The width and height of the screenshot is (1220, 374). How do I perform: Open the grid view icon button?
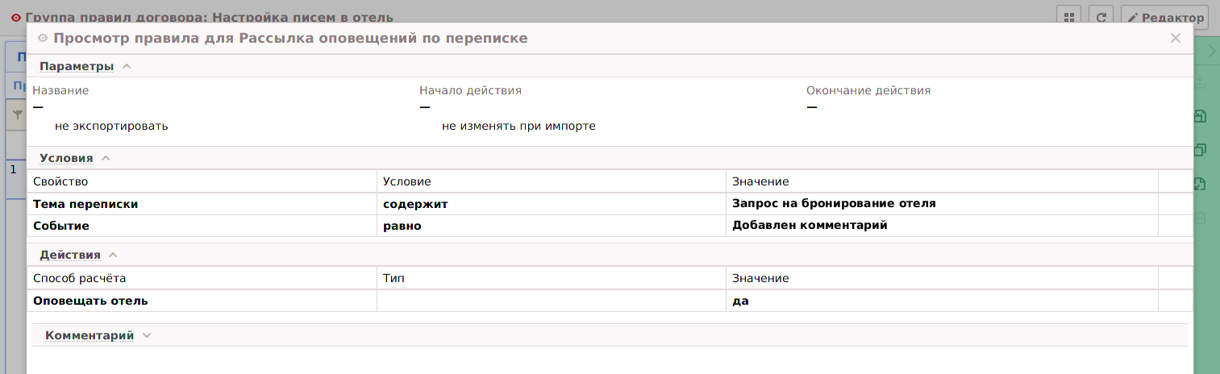tap(1068, 17)
